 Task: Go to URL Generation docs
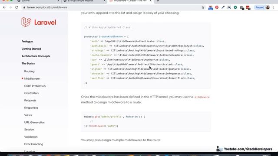pyautogui.click(x=35, y=122)
